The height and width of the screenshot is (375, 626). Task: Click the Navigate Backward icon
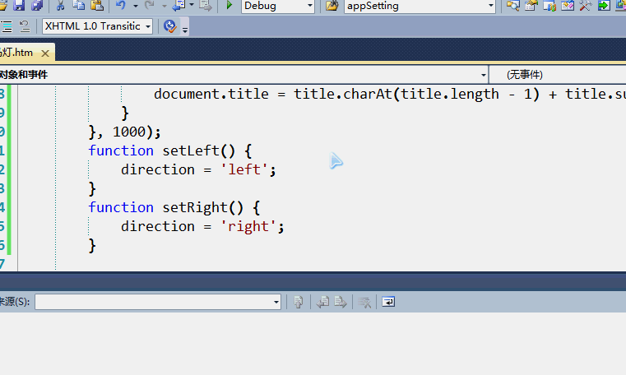coord(179,5)
